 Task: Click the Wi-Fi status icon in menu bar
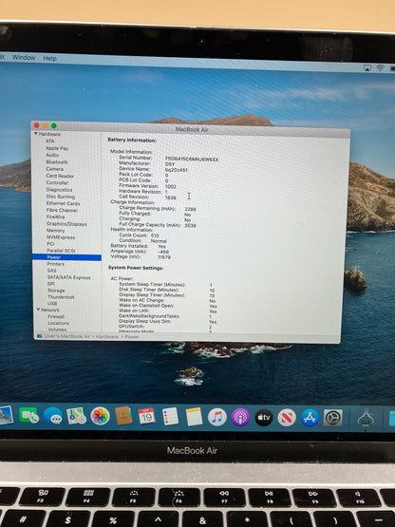[380, 67]
